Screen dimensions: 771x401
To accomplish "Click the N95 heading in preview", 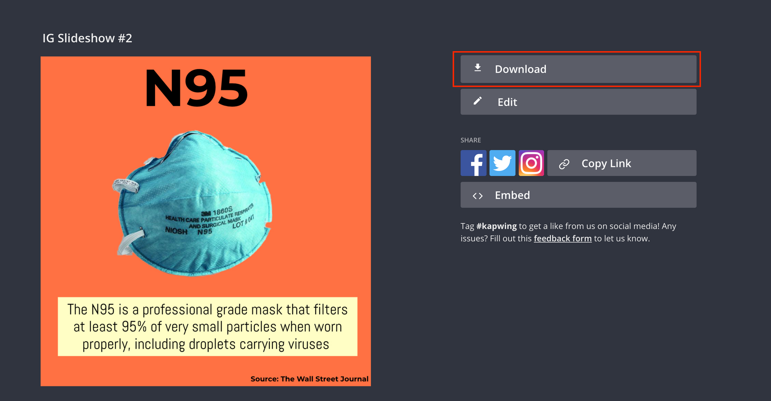I will (196, 88).
